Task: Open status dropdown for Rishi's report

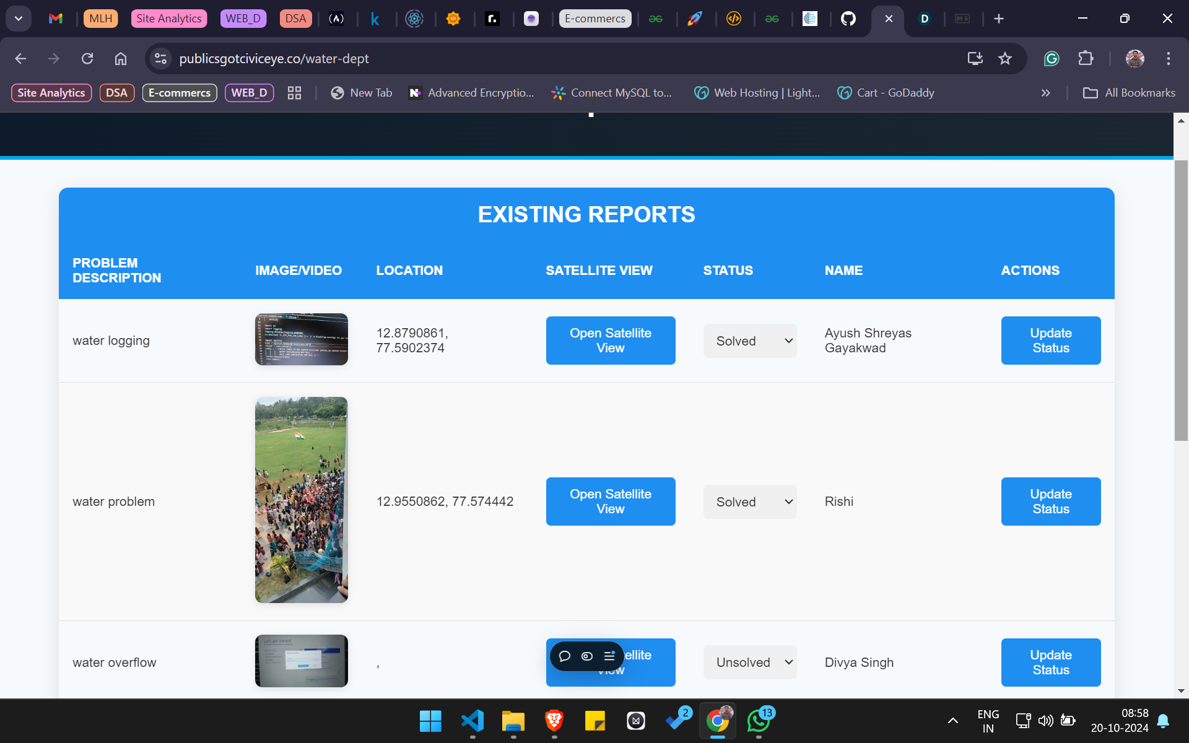Action: click(750, 502)
